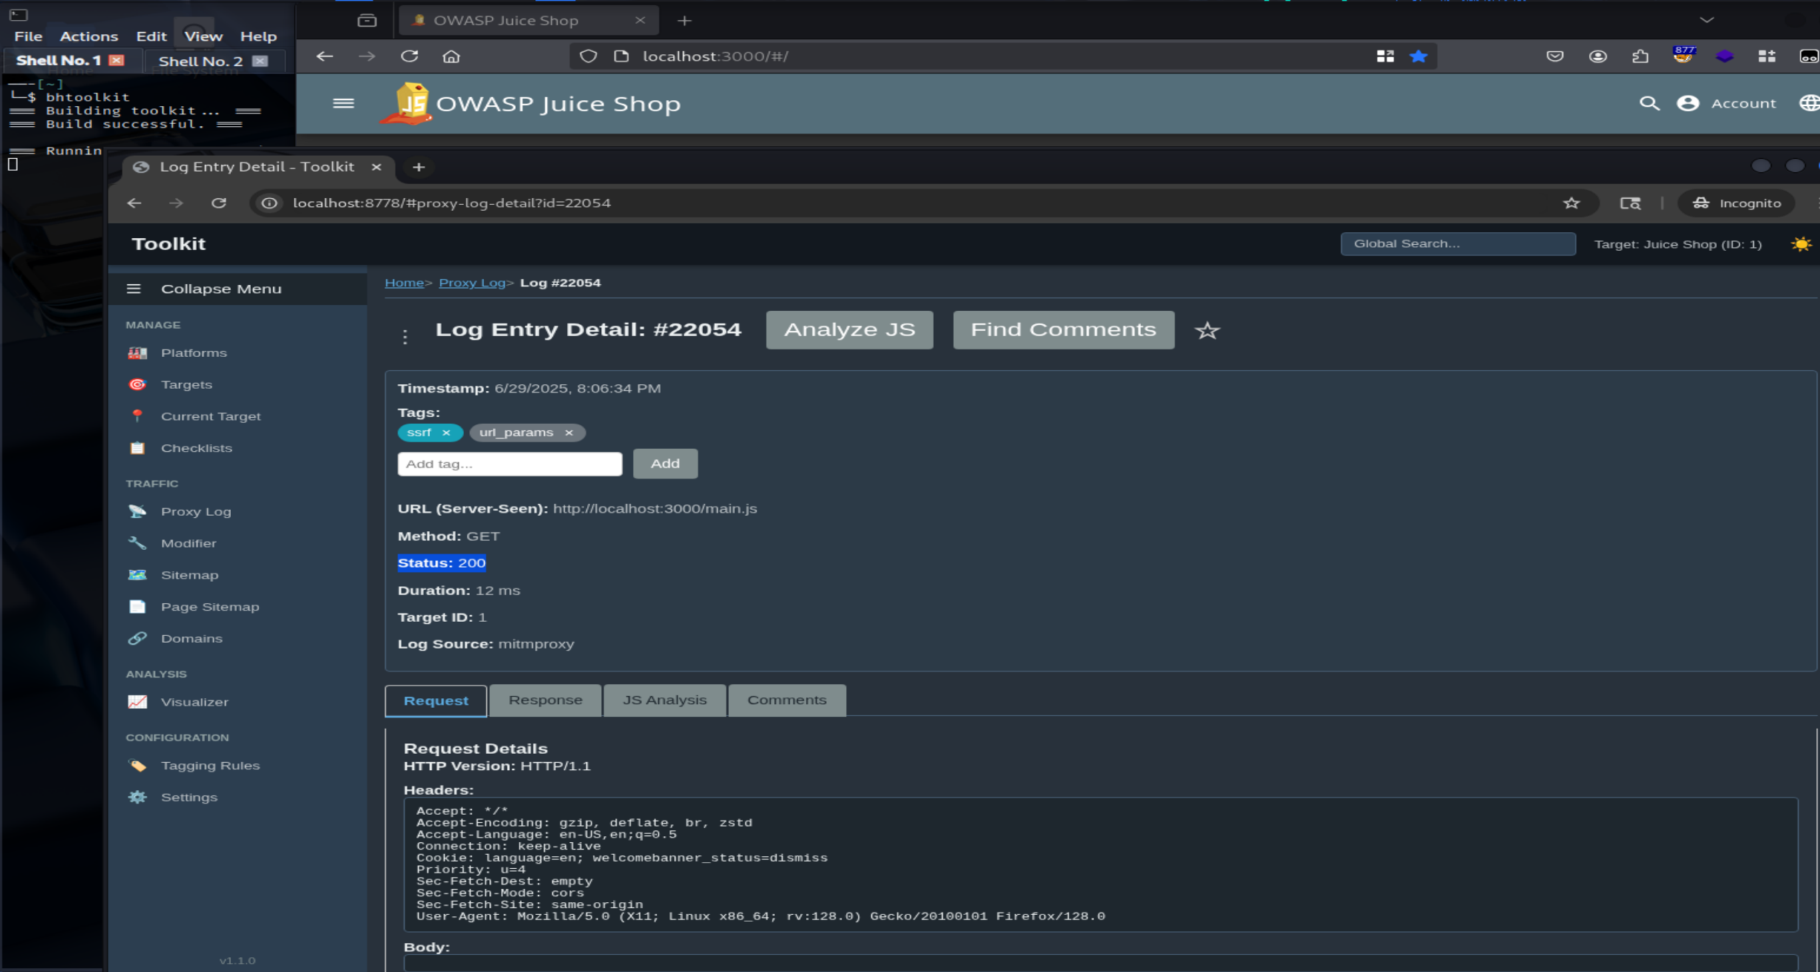The width and height of the screenshot is (1820, 972).
Task: Toggle the favorite star on this log entry
Action: click(1207, 331)
